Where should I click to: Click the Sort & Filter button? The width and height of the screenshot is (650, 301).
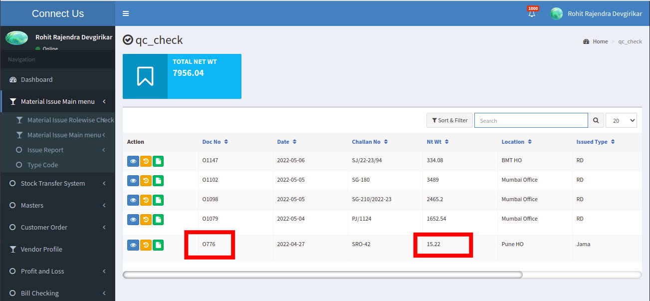pos(449,120)
